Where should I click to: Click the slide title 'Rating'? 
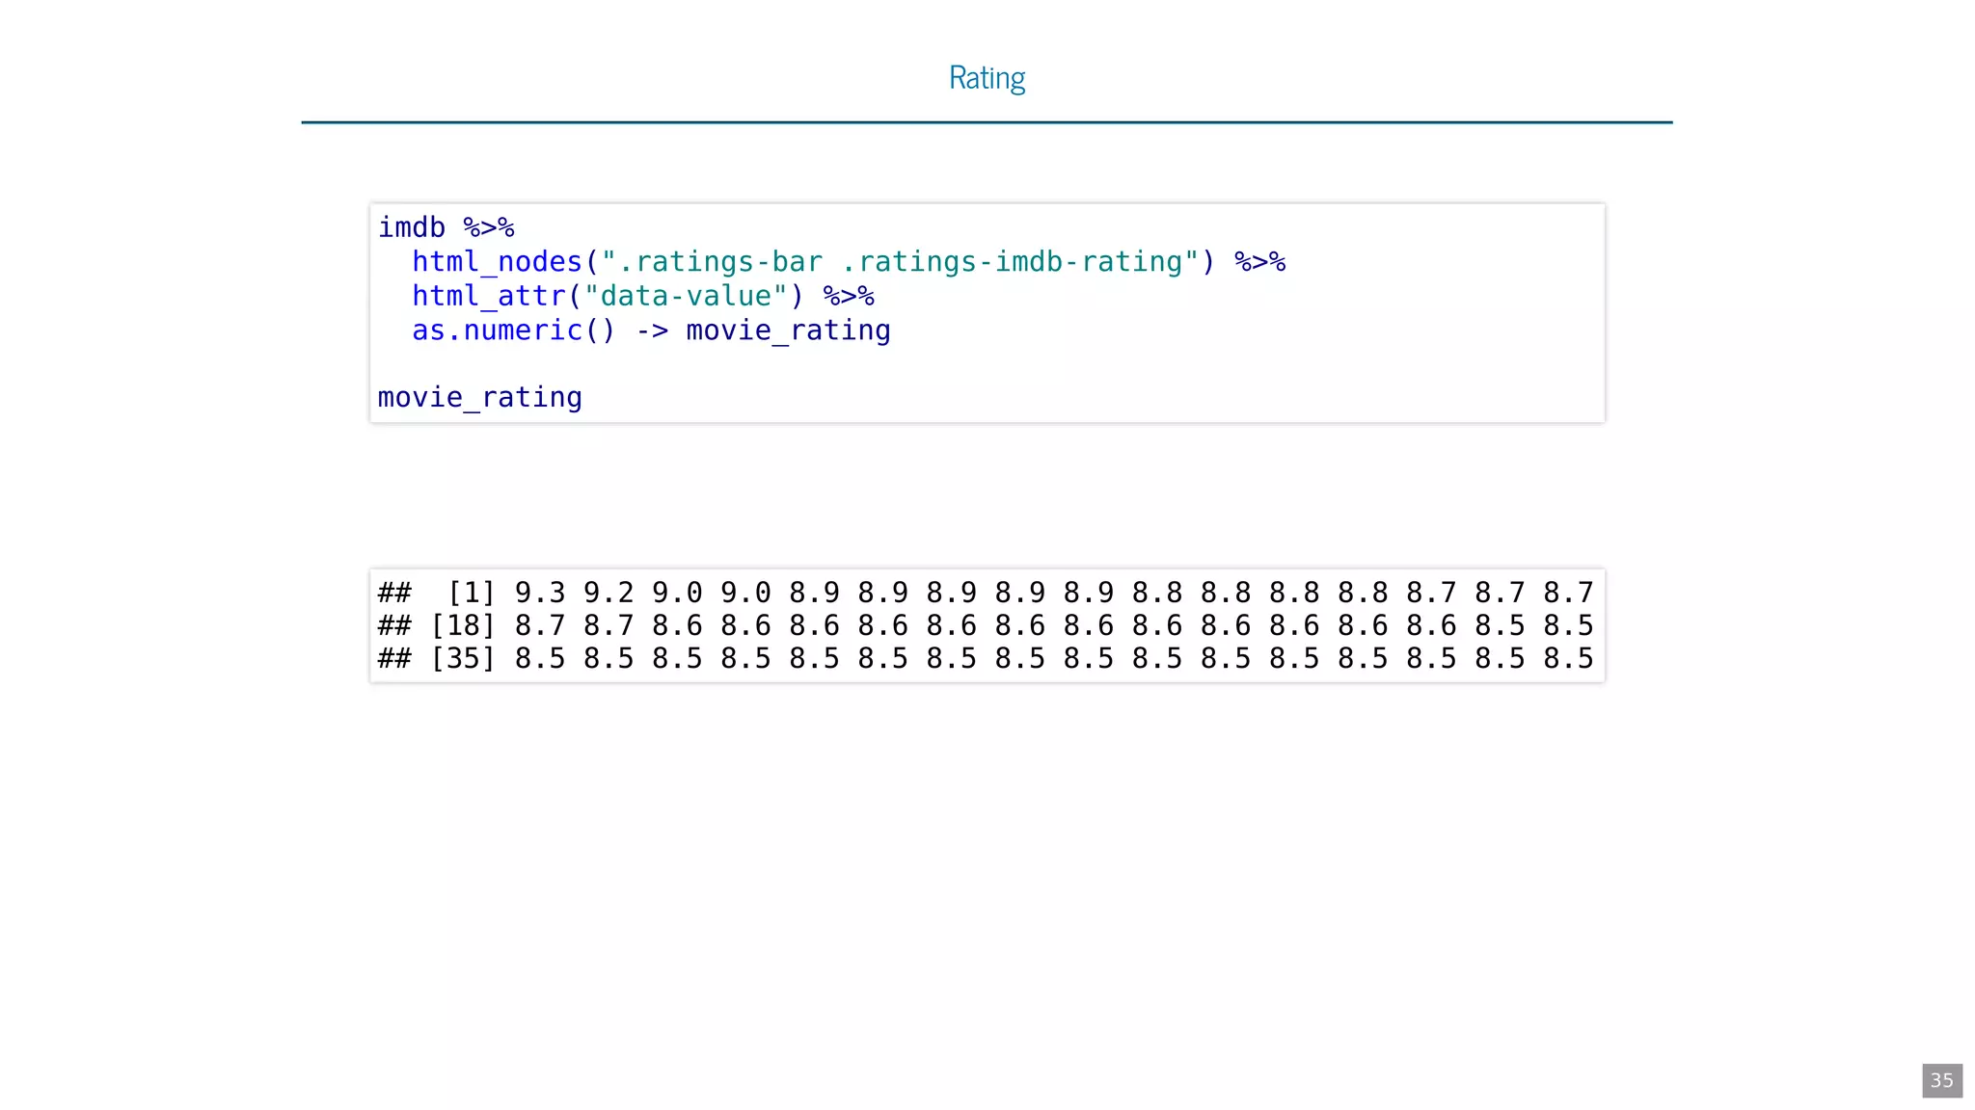(987, 77)
